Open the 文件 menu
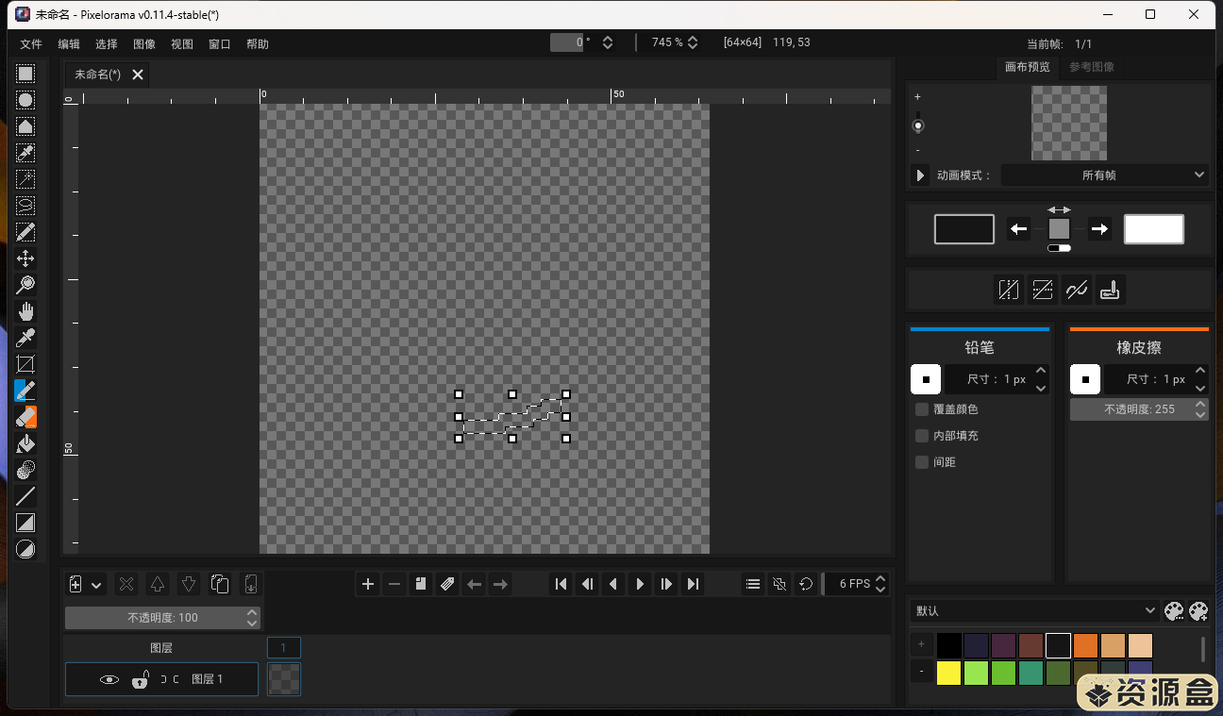 tap(31, 43)
